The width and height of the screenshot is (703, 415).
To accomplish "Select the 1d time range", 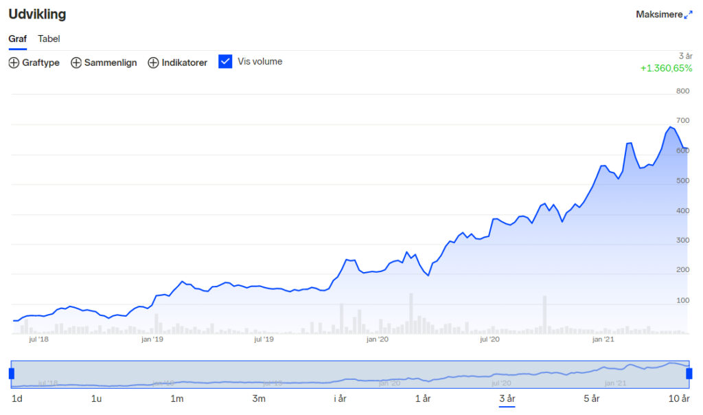I will [x=17, y=399].
